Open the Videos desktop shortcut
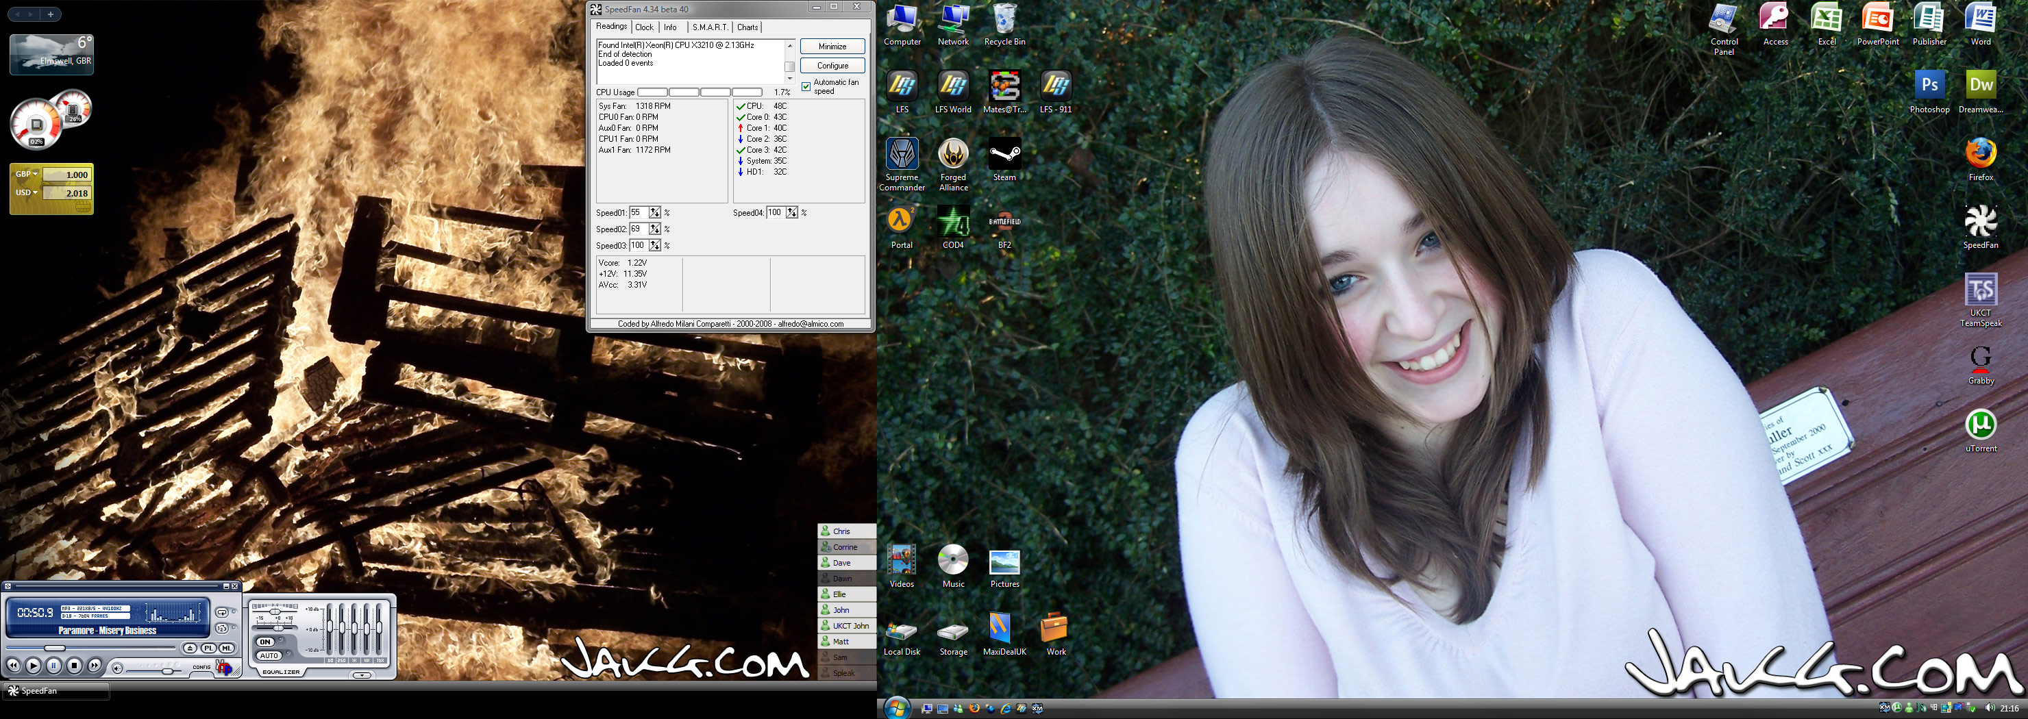 902,566
